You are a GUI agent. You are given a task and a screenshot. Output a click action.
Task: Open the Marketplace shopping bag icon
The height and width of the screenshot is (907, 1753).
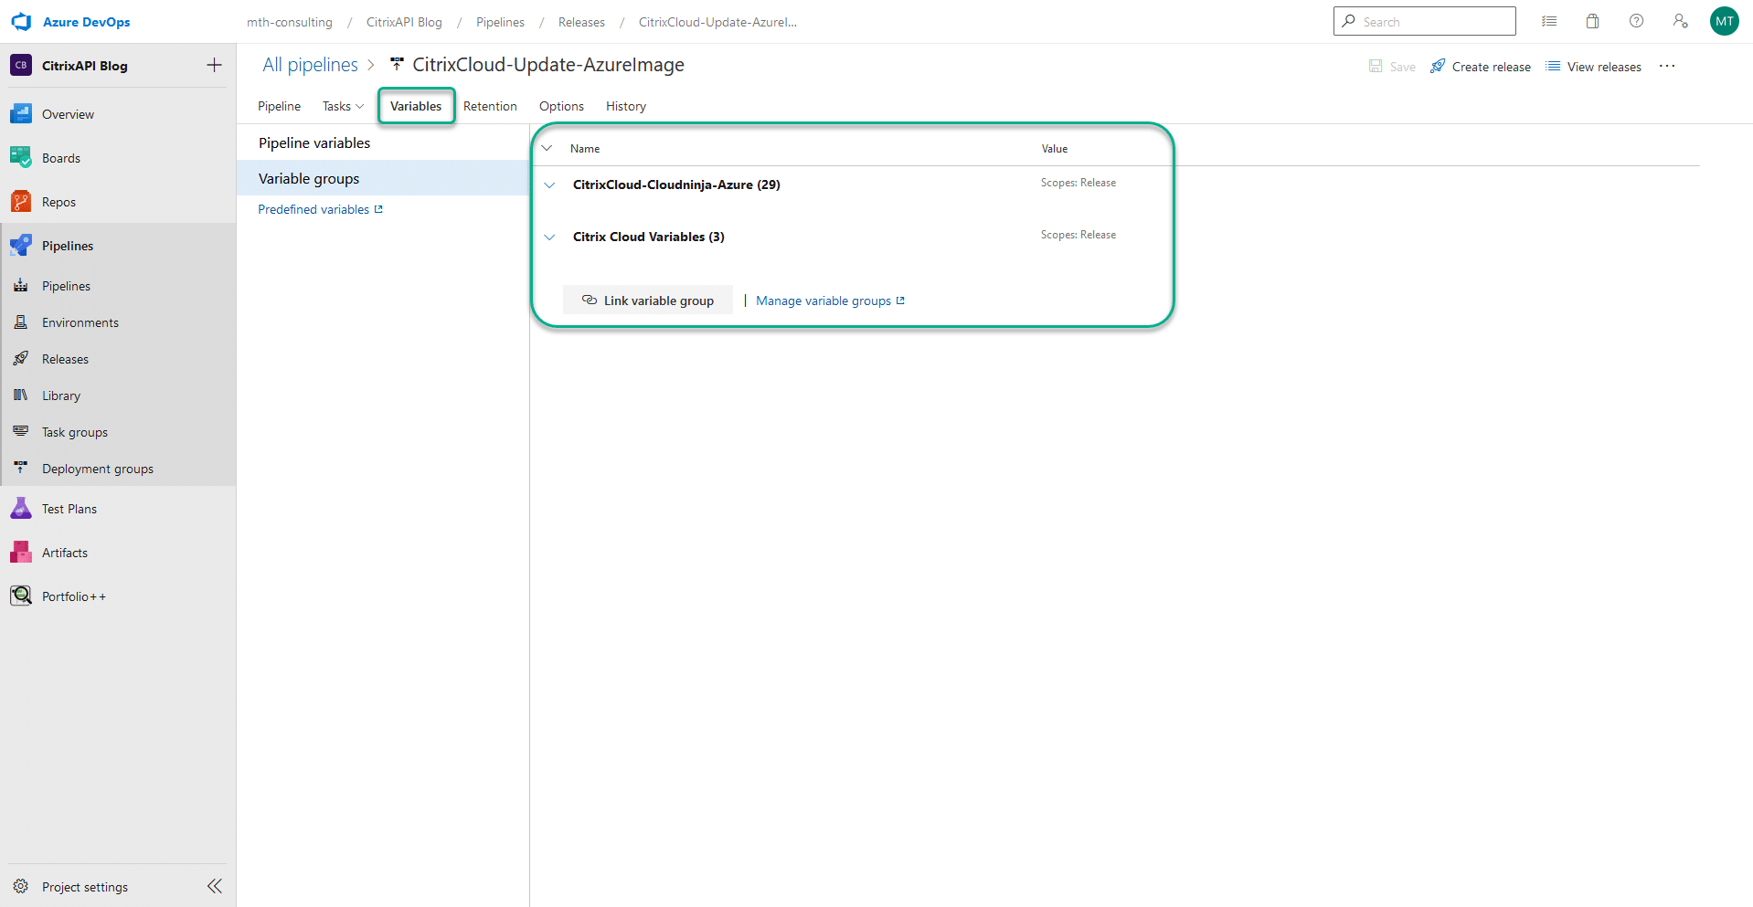1592,21
